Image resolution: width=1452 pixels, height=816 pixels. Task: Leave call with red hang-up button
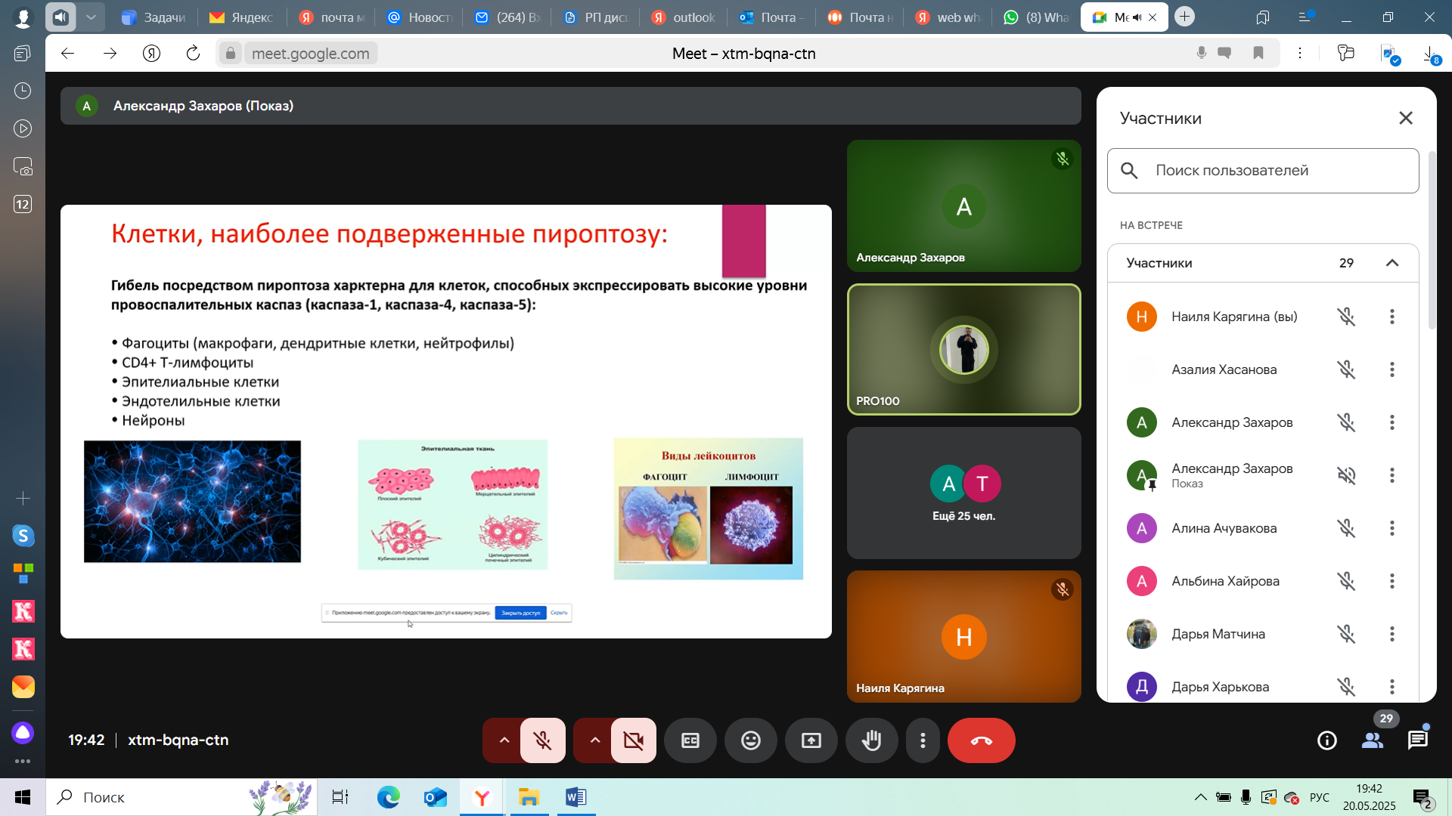click(x=981, y=740)
